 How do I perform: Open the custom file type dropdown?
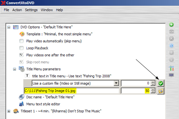116,83
